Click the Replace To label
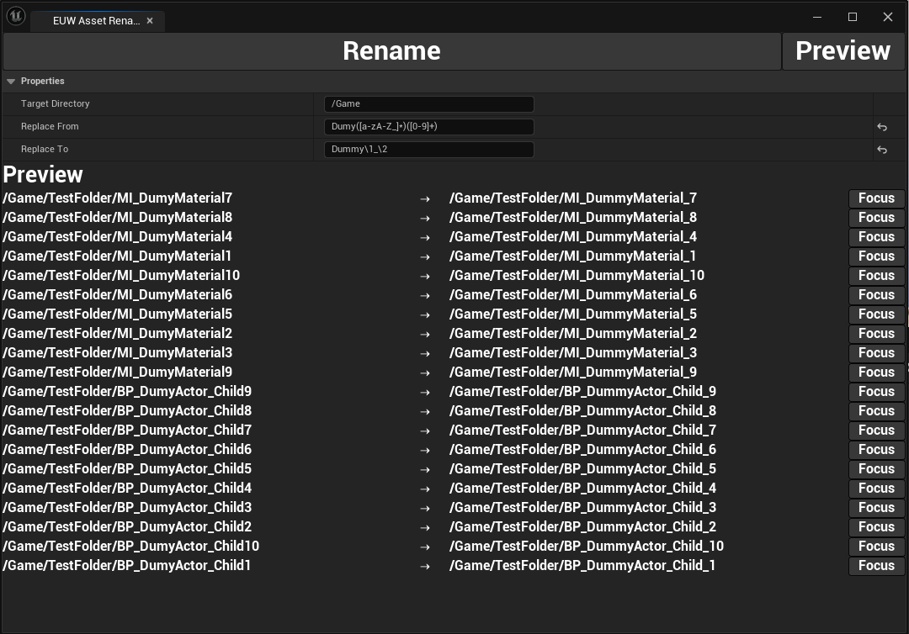 pyautogui.click(x=45, y=149)
